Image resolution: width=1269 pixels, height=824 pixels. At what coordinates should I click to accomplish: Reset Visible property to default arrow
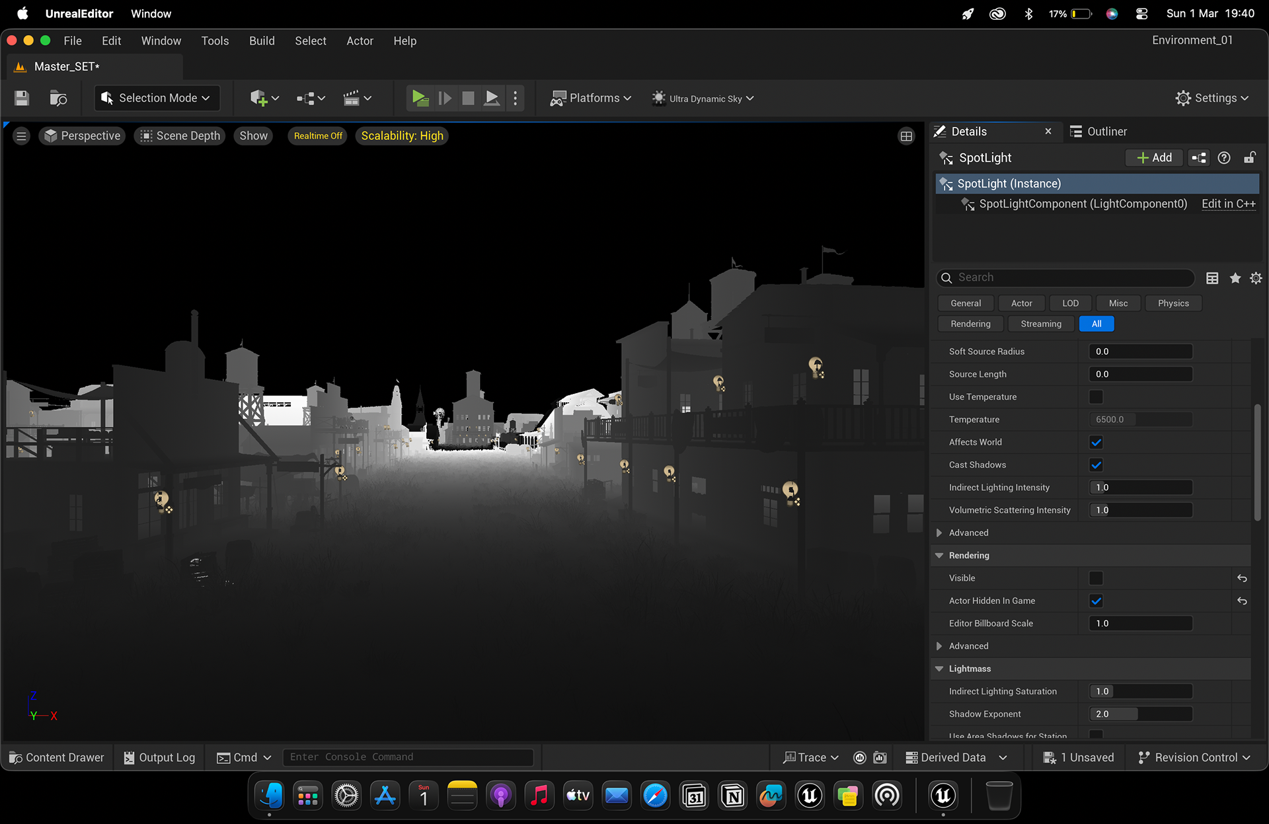click(1242, 578)
